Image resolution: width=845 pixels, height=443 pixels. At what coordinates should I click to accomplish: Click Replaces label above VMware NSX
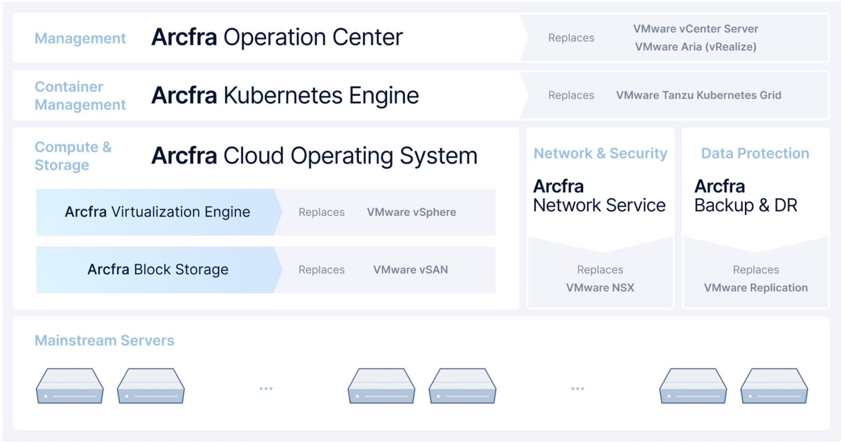(x=600, y=270)
